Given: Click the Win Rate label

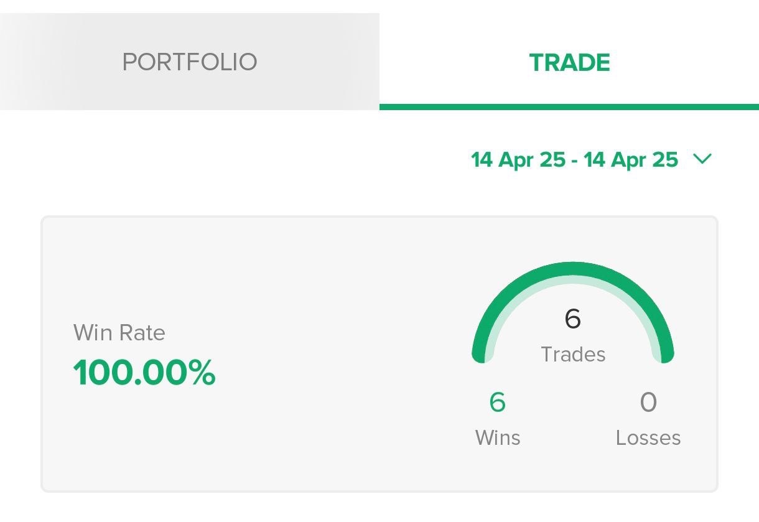Looking at the screenshot, I should [119, 333].
